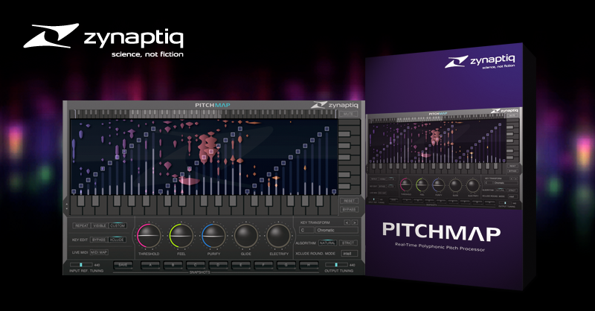
Task: Click the KEY TRANSFORM label
Action: 315,222
